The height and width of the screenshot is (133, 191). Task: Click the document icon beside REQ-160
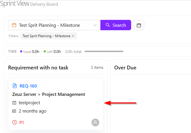point(14,86)
